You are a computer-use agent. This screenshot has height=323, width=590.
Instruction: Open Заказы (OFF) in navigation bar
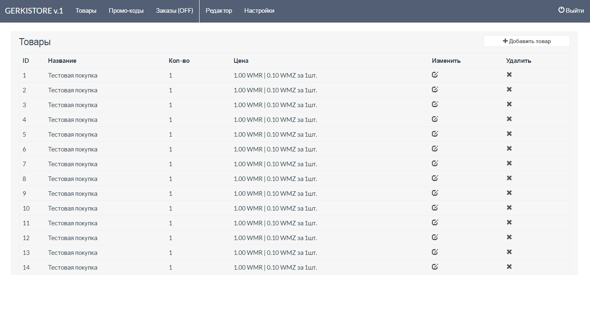pyautogui.click(x=174, y=11)
